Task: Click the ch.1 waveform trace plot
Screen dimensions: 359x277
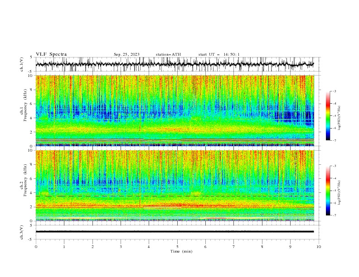Action: click(175, 64)
